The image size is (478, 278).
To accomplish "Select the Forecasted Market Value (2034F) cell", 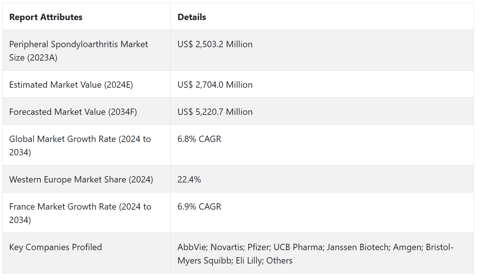I will click(73, 112).
